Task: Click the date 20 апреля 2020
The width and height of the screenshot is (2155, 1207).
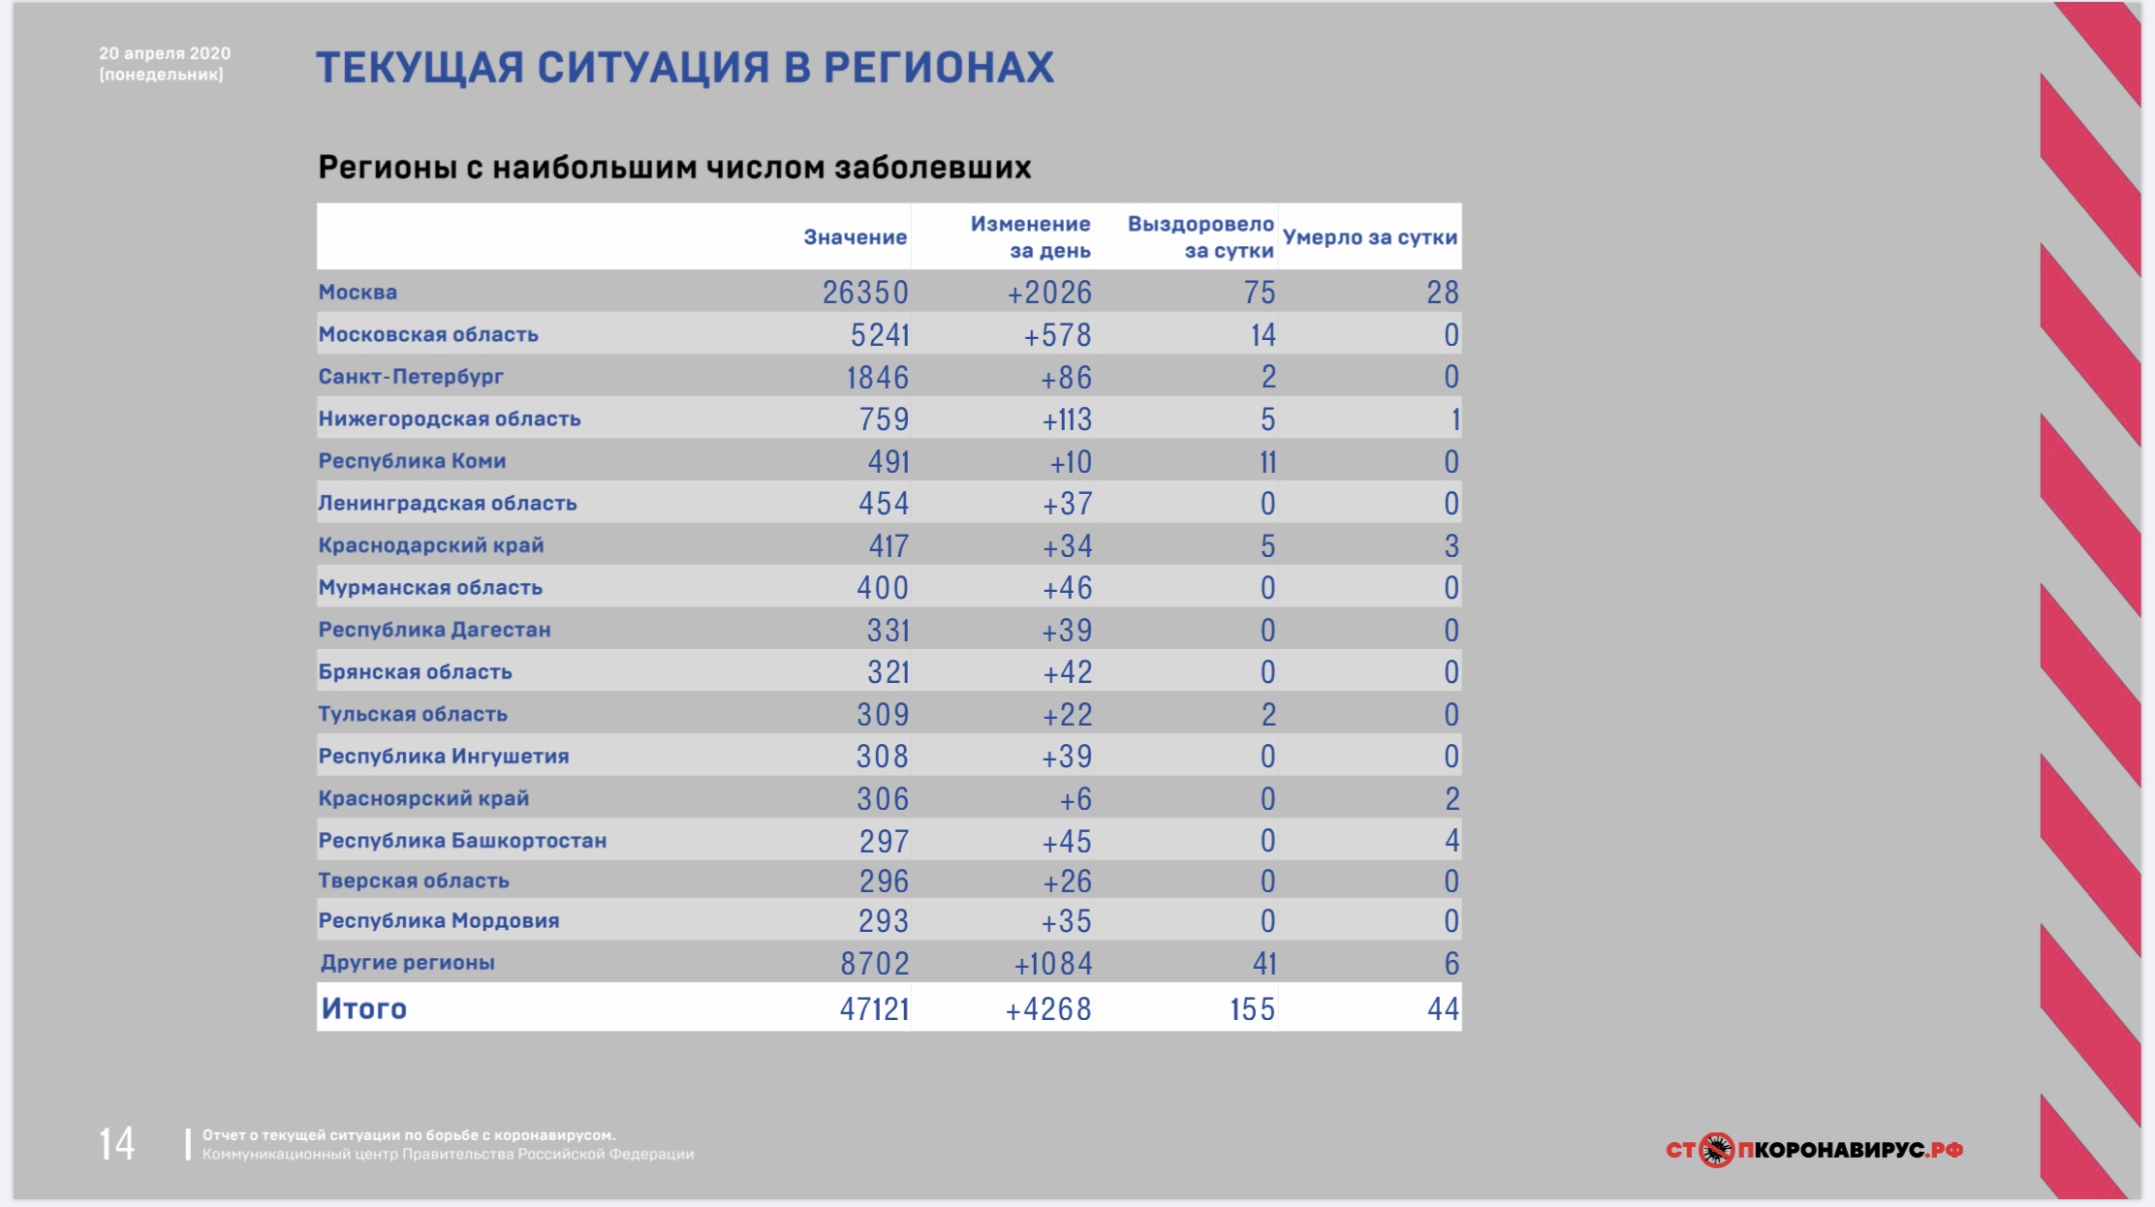Action: (165, 53)
